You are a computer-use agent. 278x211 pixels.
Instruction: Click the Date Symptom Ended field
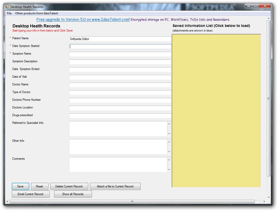coord(120,70)
